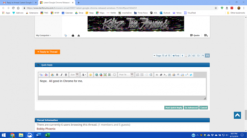Image resolution: width=247 pixels, height=138 pixels.
Task: Click the paste-as-text clipboard icon
Action: click(x=52, y=75)
